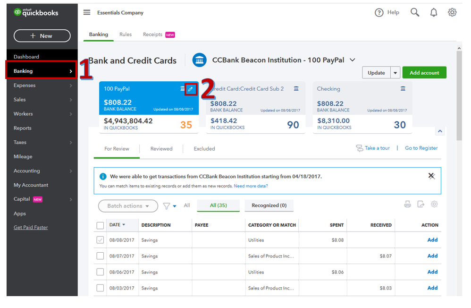Open Mileage in the sidebar

[23, 156]
